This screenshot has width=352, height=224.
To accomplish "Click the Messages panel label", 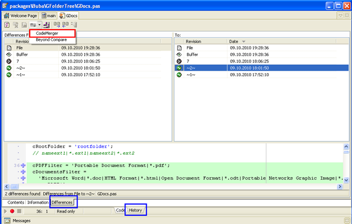I will click(x=21, y=221).
